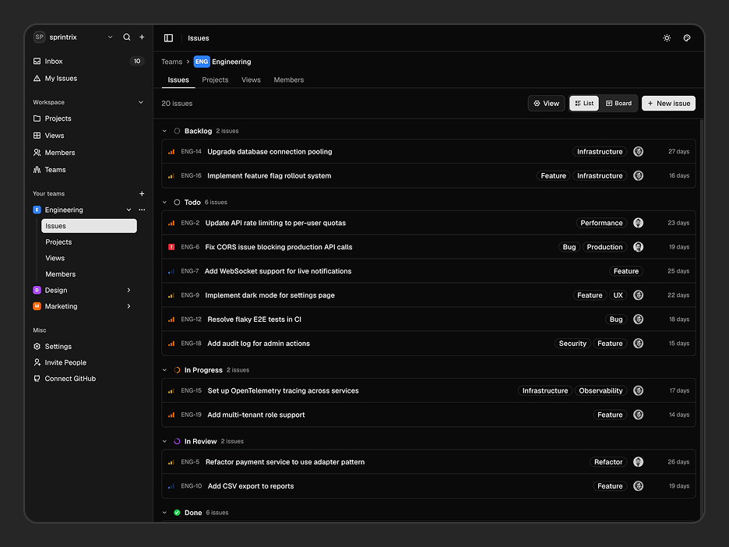Click priority bars icon on ENG-7
The height and width of the screenshot is (547, 729).
coord(171,271)
